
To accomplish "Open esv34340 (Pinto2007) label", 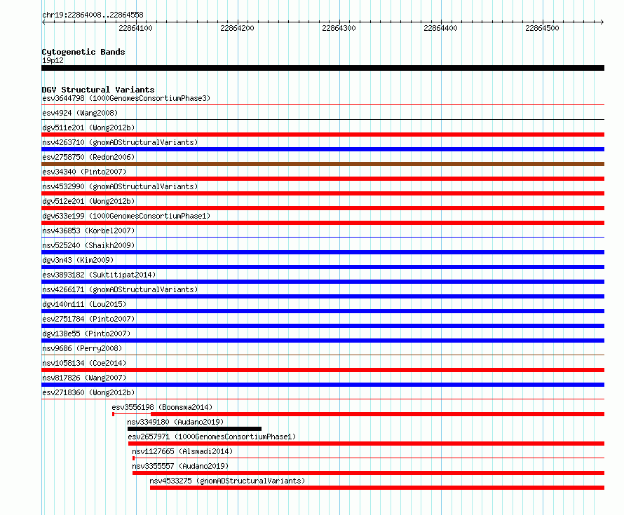I will click(84, 172).
